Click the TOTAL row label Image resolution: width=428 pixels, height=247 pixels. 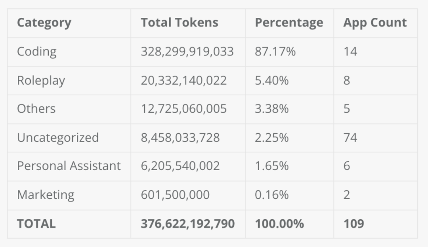coord(36,224)
